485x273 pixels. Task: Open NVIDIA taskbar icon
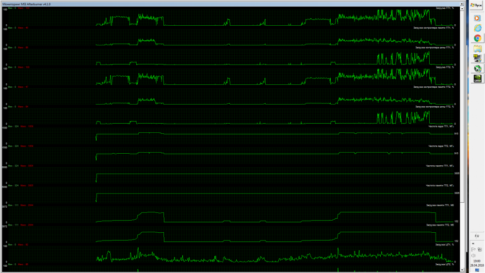[477, 78]
